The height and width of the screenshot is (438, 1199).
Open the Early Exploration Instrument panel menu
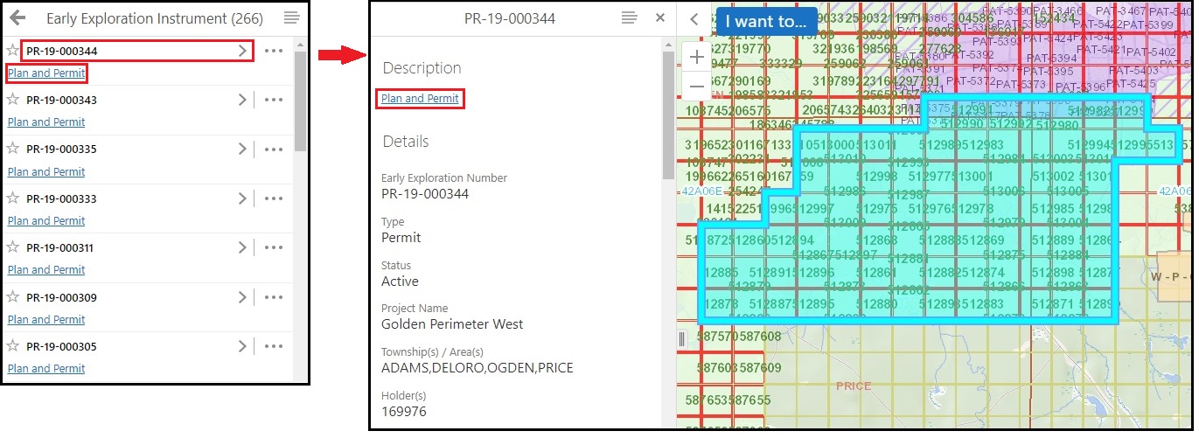click(x=291, y=18)
